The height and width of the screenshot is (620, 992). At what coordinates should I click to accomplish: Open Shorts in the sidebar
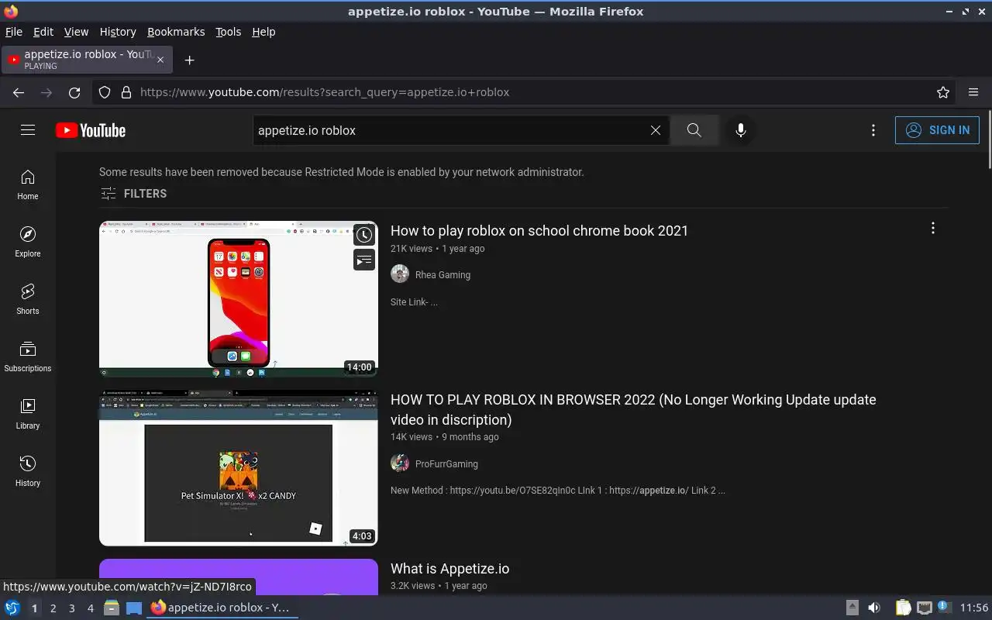coord(28,300)
